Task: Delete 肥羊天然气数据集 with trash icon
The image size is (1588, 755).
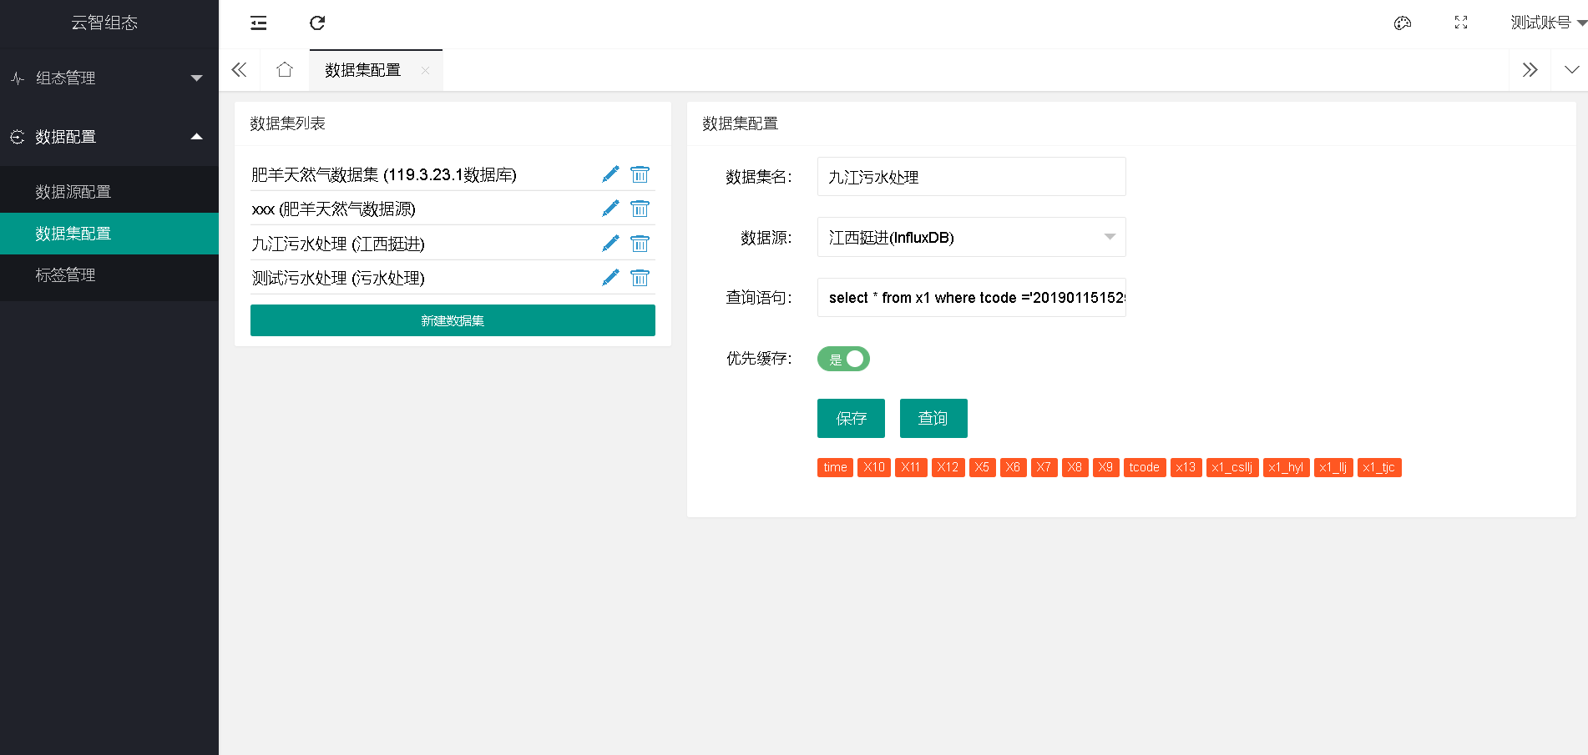Action: [x=640, y=174]
